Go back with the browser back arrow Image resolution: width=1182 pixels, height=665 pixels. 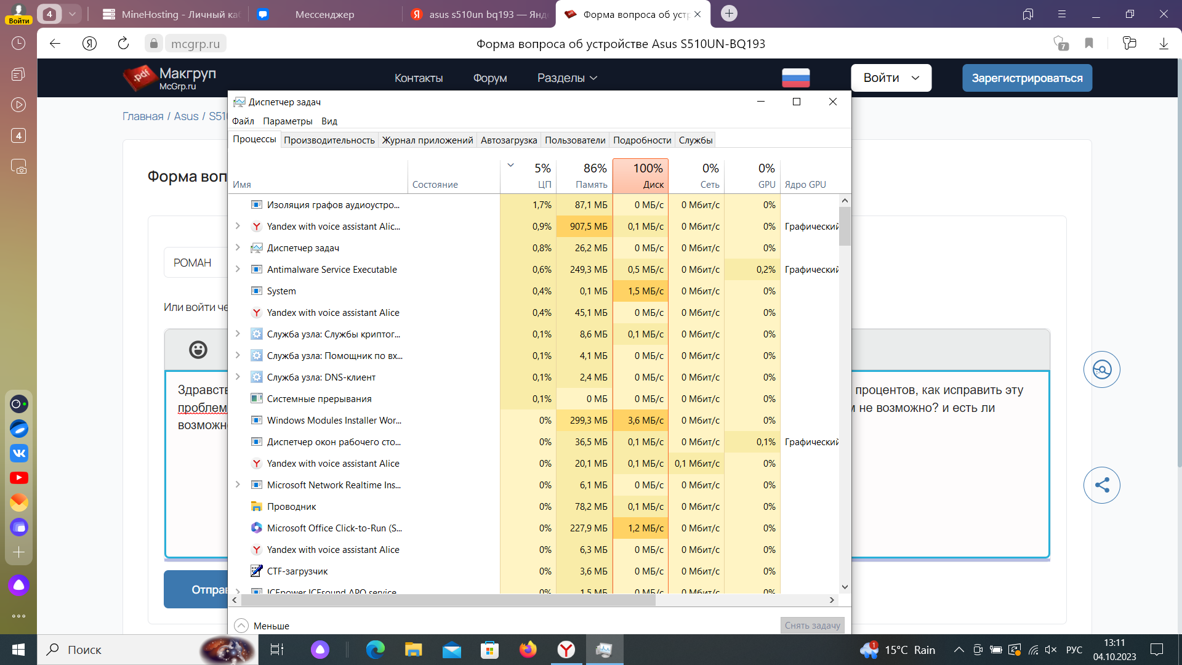(55, 43)
